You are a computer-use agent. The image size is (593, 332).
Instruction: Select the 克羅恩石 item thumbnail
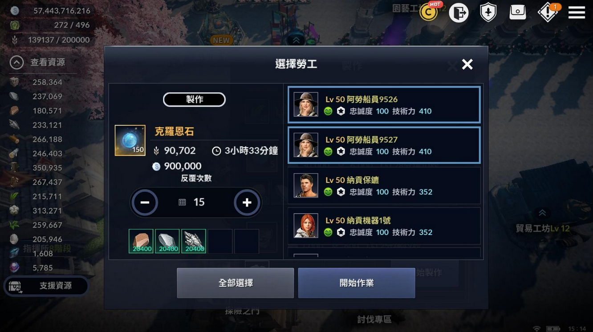(130, 140)
